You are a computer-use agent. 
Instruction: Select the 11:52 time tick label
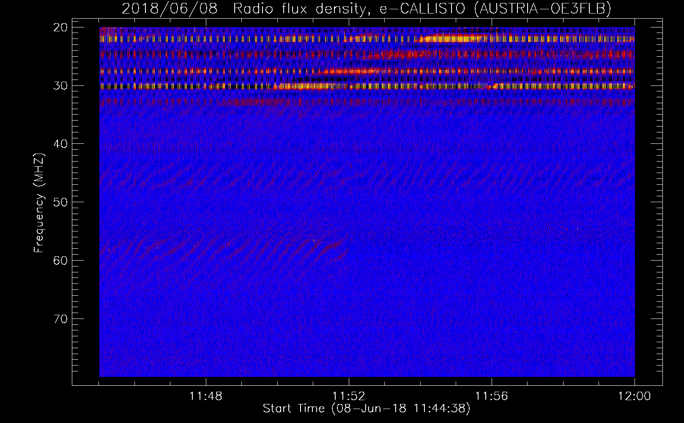[x=349, y=396]
